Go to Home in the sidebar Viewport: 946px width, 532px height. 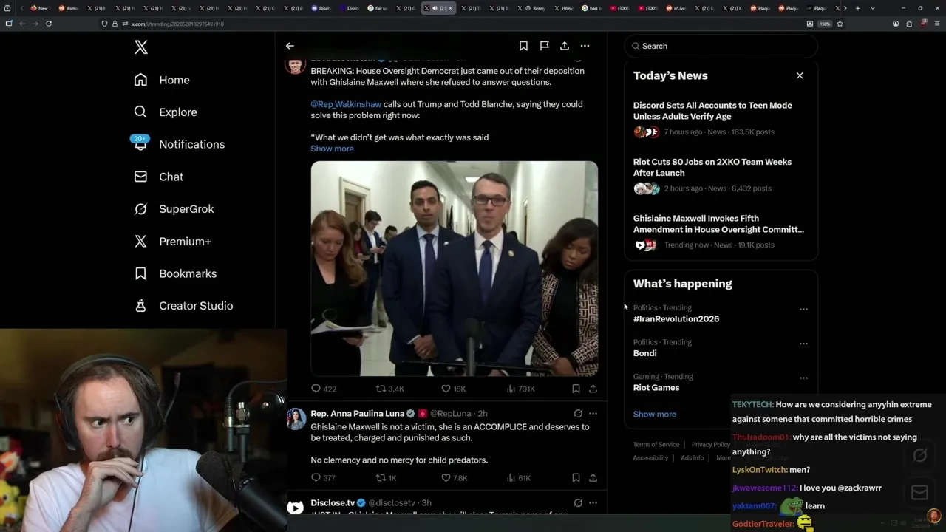[161, 80]
